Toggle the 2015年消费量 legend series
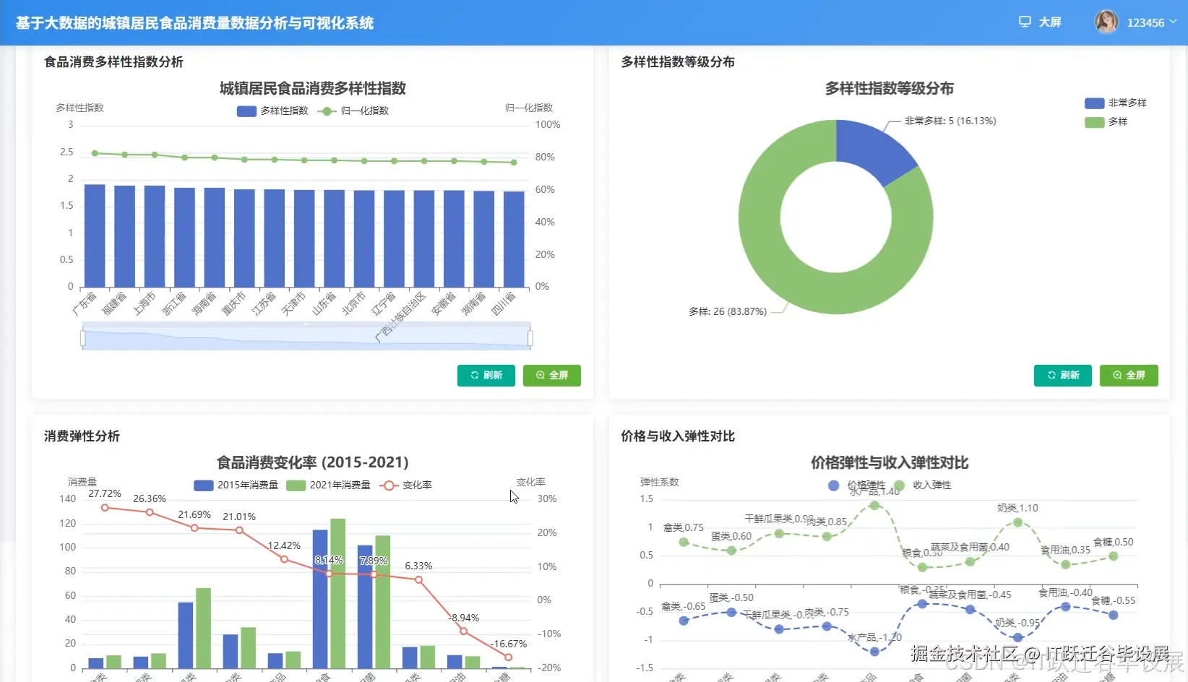This screenshot has width=1188, height=682. pos(236,485)
